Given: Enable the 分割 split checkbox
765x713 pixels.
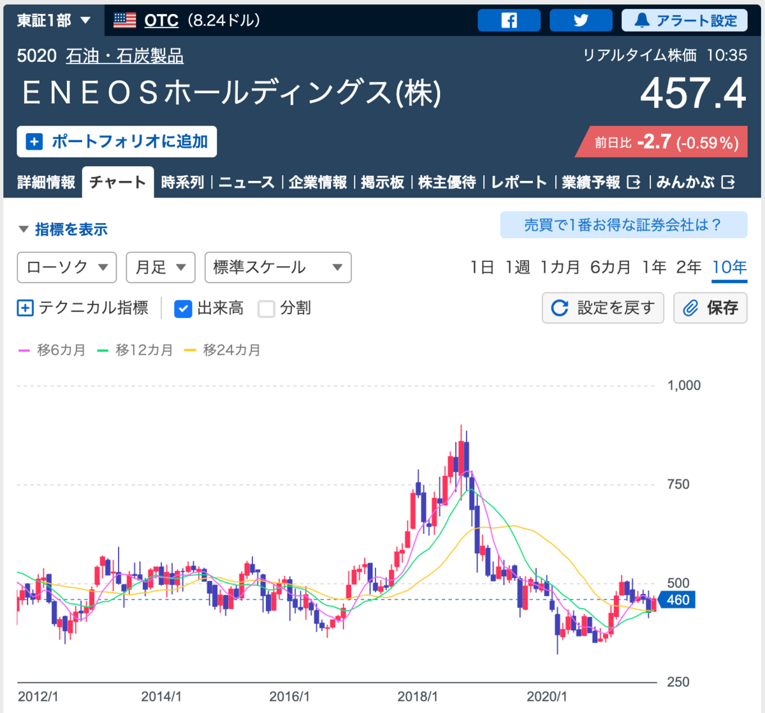Looking at the screenshot, I should click(x=266, y=309).
